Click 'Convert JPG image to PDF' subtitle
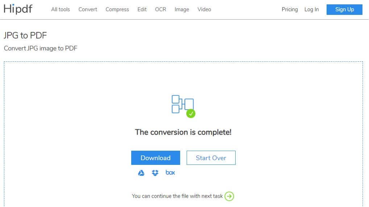The image size is (369, 207). coord(41,48)
